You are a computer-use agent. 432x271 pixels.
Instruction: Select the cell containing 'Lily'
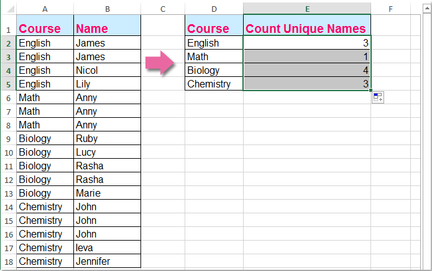point(107,84)
